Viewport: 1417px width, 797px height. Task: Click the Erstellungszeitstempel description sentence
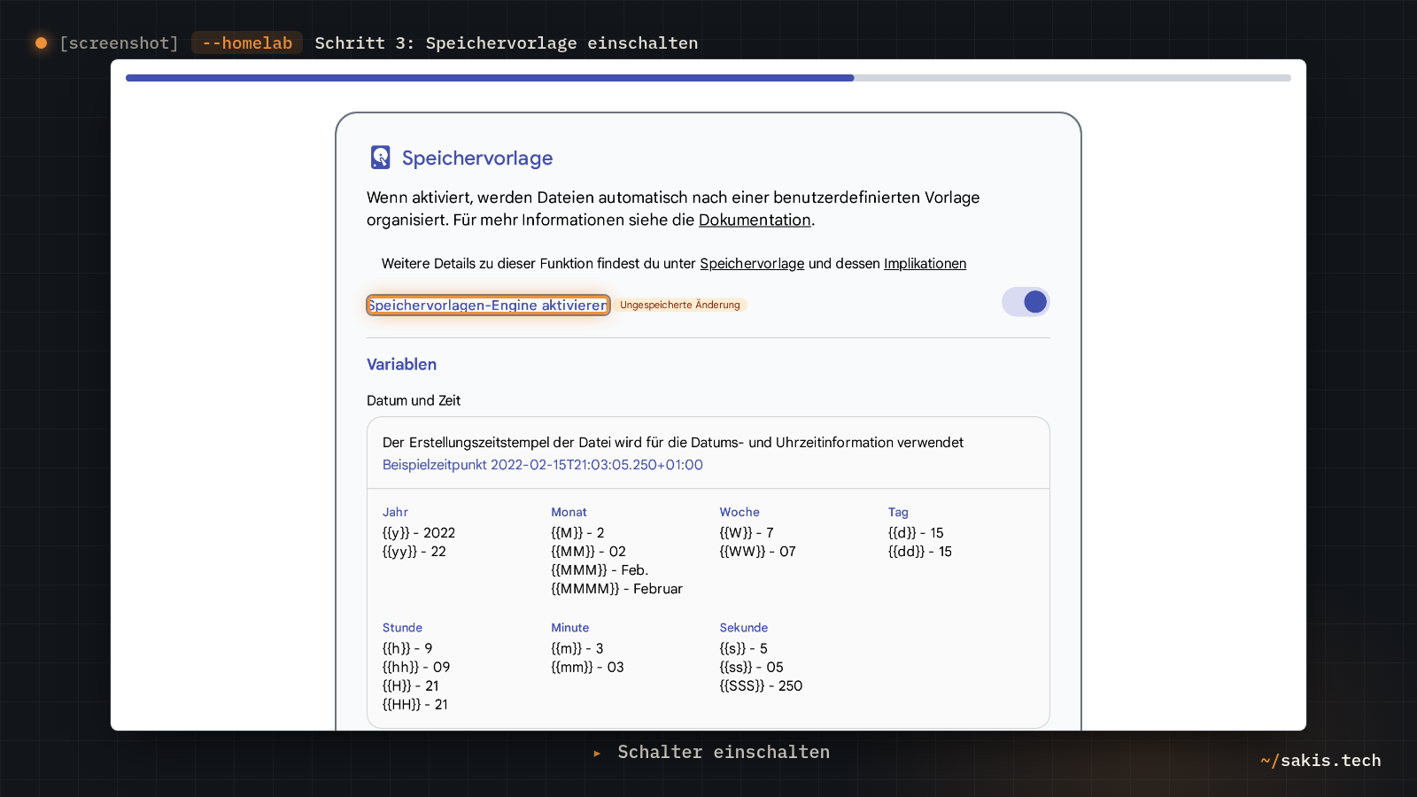(x=673, y=442)
